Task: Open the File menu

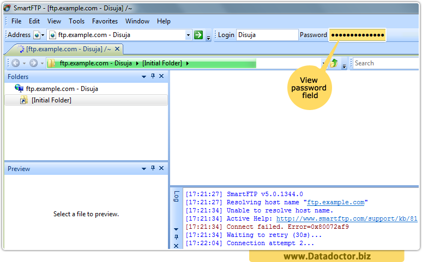Action: pos(16,21)
